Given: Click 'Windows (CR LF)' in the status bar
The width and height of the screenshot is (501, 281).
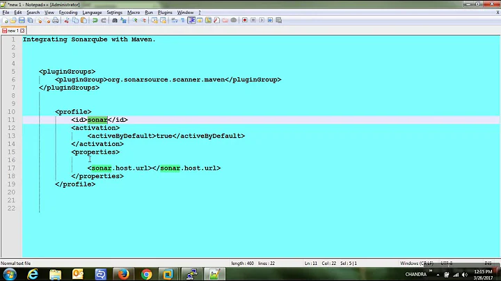Looking at the screenshot, I should [x=417, y=264].
